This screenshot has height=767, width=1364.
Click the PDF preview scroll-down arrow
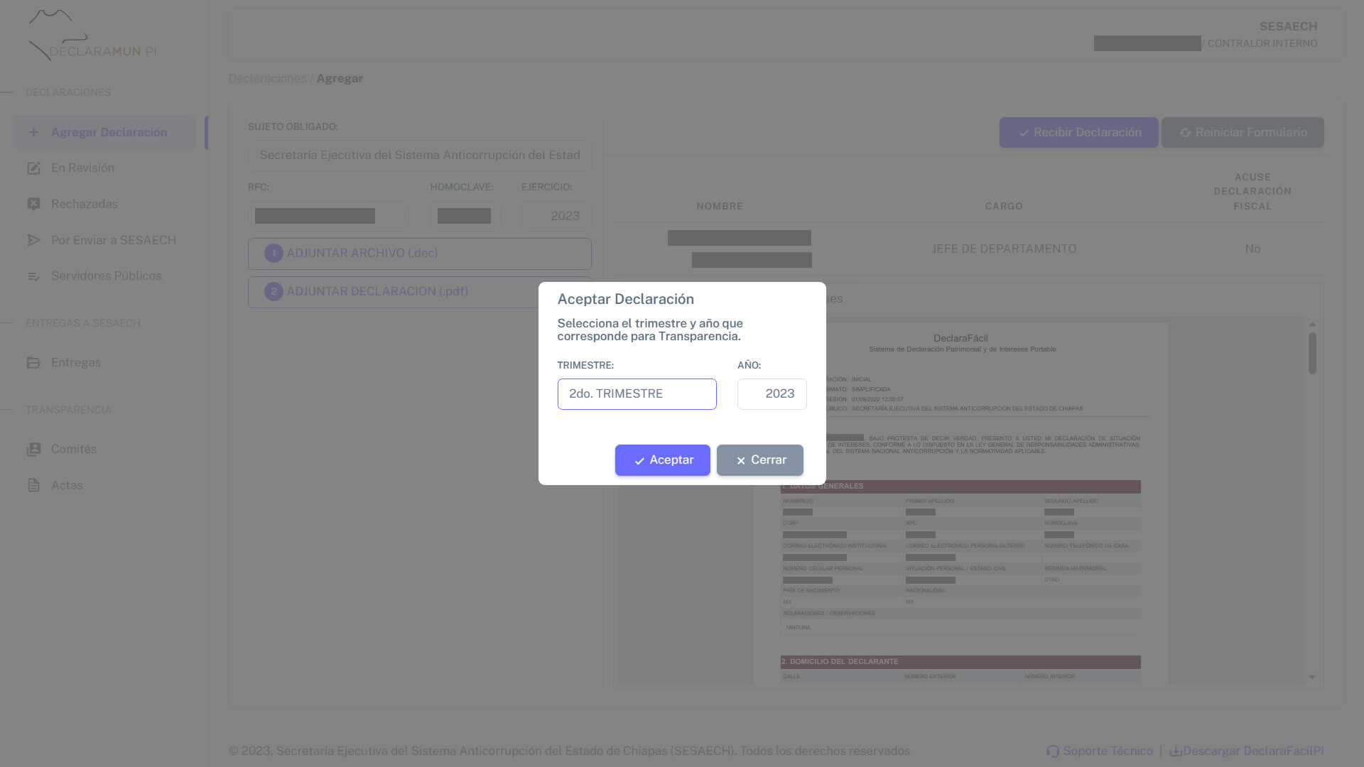click(x=1312, y=678)
